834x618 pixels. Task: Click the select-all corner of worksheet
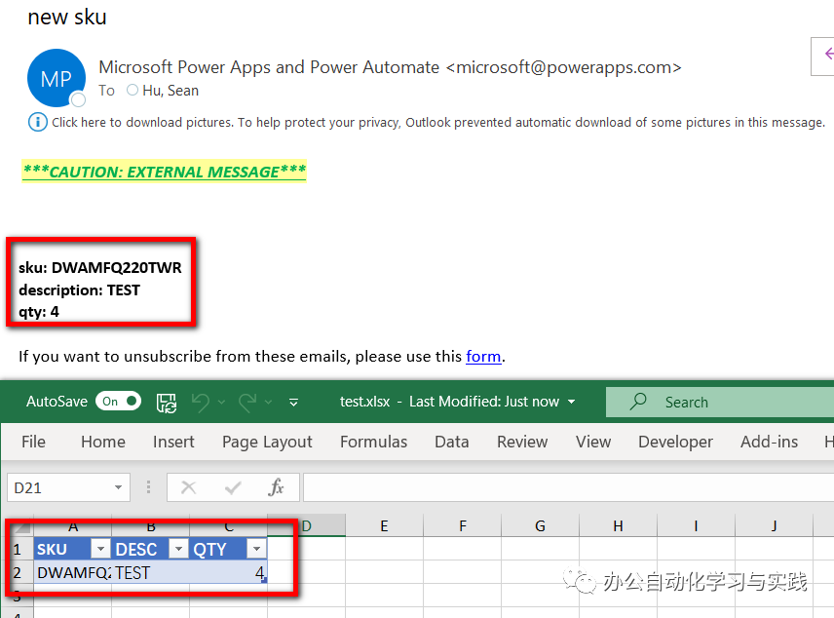21,526
